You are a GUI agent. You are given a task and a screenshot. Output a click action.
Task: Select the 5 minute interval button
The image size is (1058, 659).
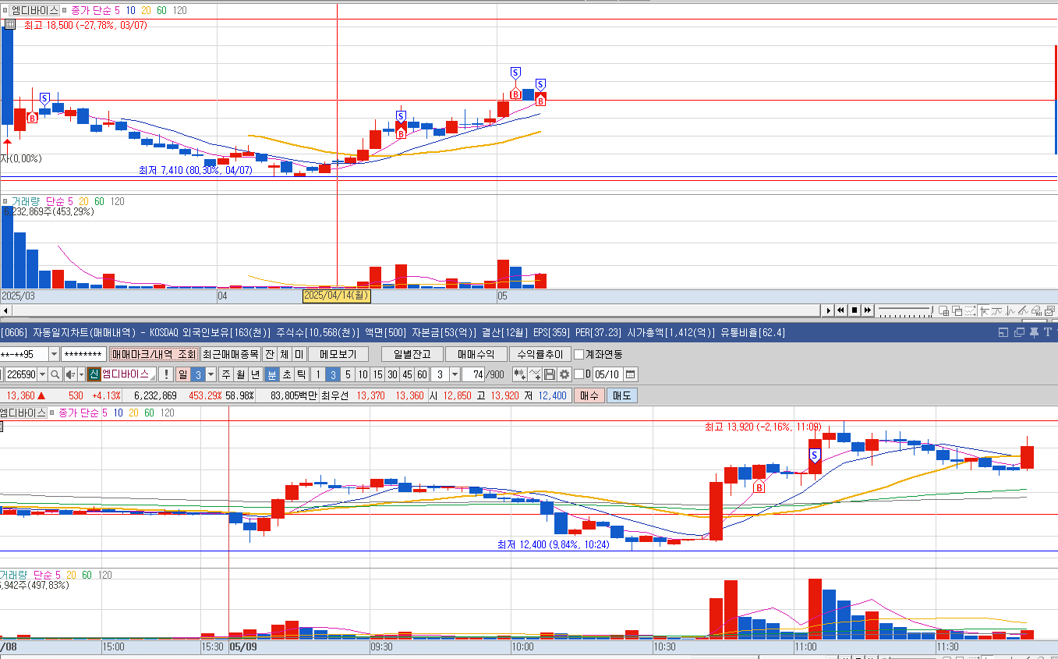click(348, 374)
